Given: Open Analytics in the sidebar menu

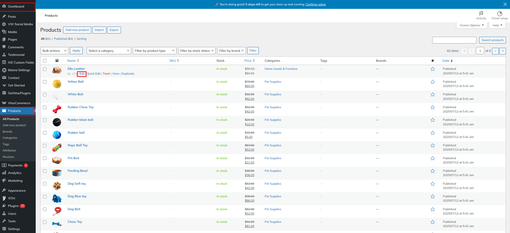Looking at the screenshot, I should tap(14, 173).
